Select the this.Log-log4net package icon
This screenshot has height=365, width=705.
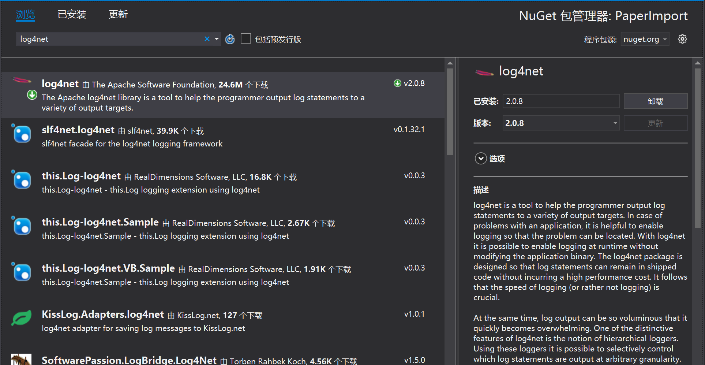[21, 179]
